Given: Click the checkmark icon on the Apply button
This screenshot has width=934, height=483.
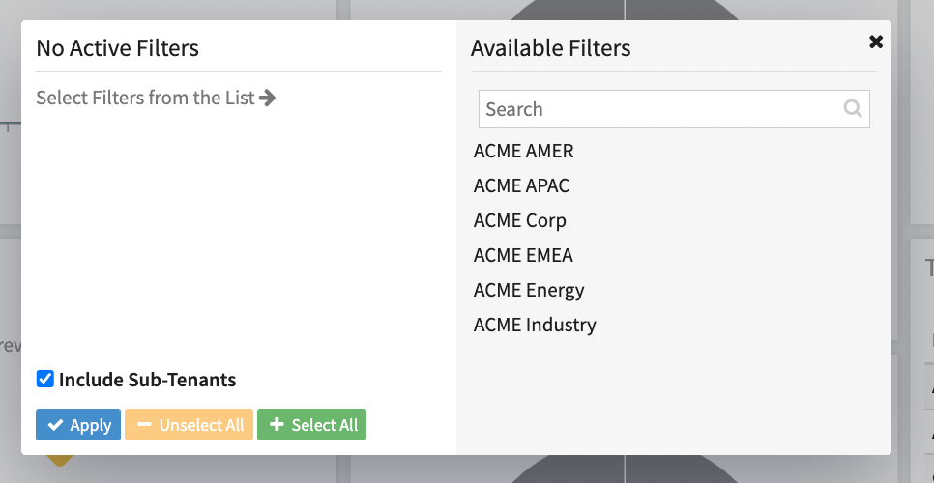Looking at the screenshot, I should click(56, 425).
